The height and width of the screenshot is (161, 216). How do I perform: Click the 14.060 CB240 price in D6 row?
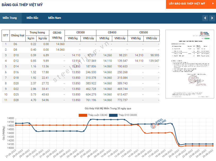[60, 44]
